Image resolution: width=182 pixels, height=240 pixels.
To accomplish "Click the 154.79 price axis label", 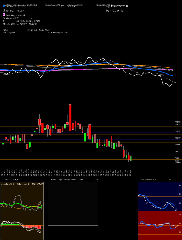I will tap(178, 138).
